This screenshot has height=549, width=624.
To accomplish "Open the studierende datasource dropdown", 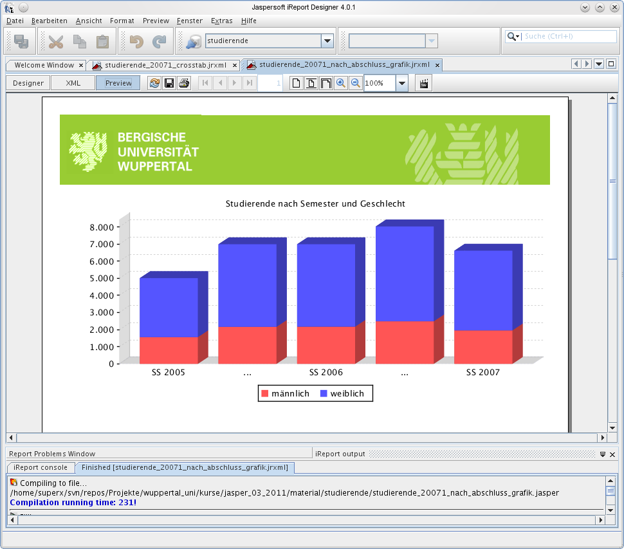I will tap(327, 41).
